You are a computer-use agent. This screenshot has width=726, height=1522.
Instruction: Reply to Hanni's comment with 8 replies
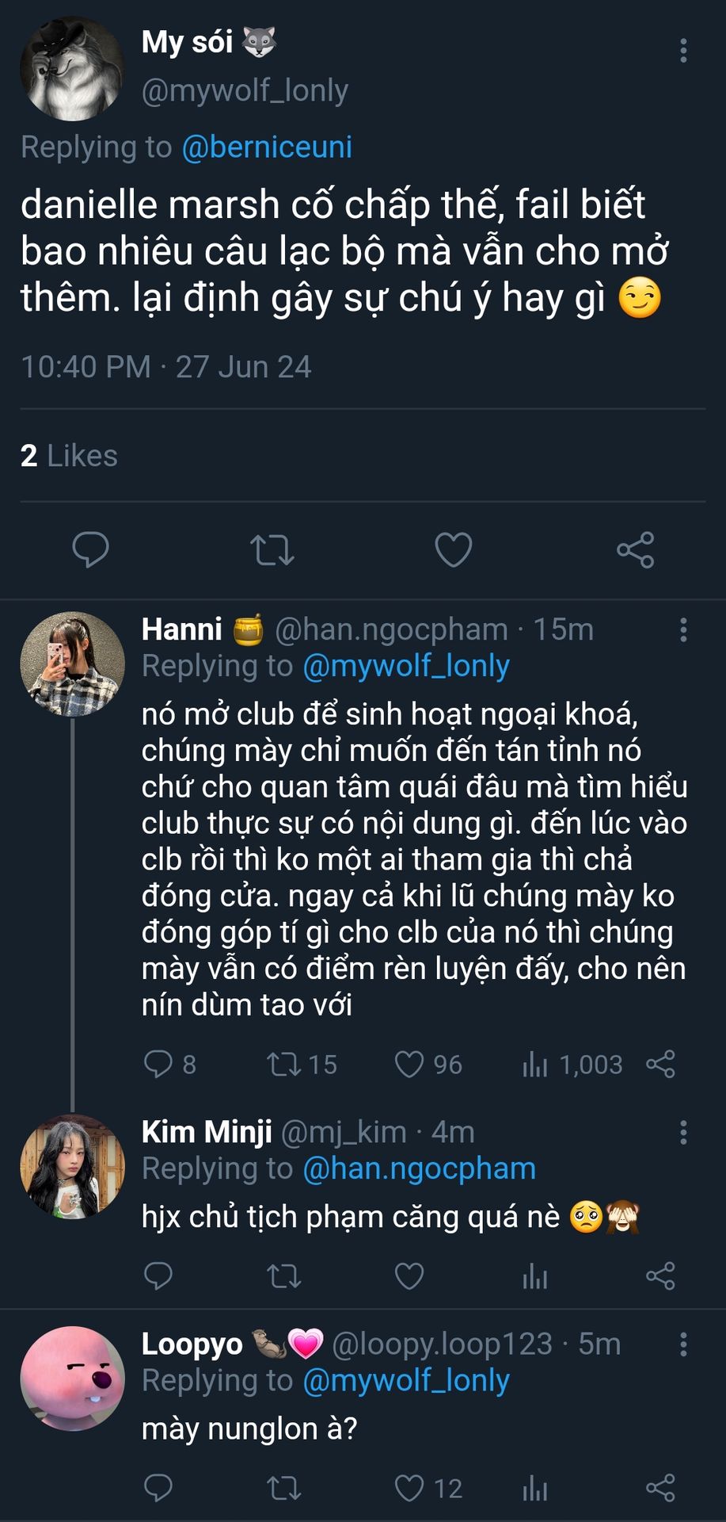pos(158,1064)
